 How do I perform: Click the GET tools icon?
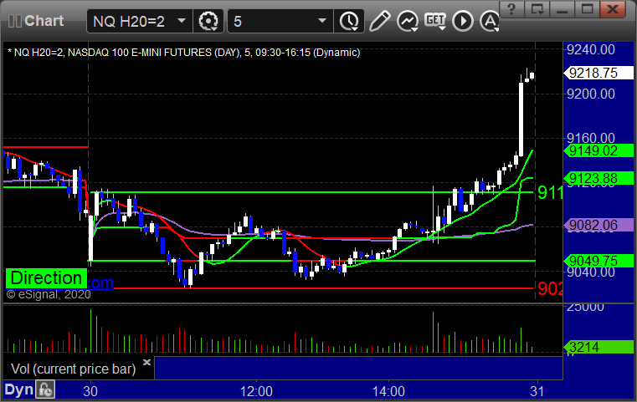435,20
